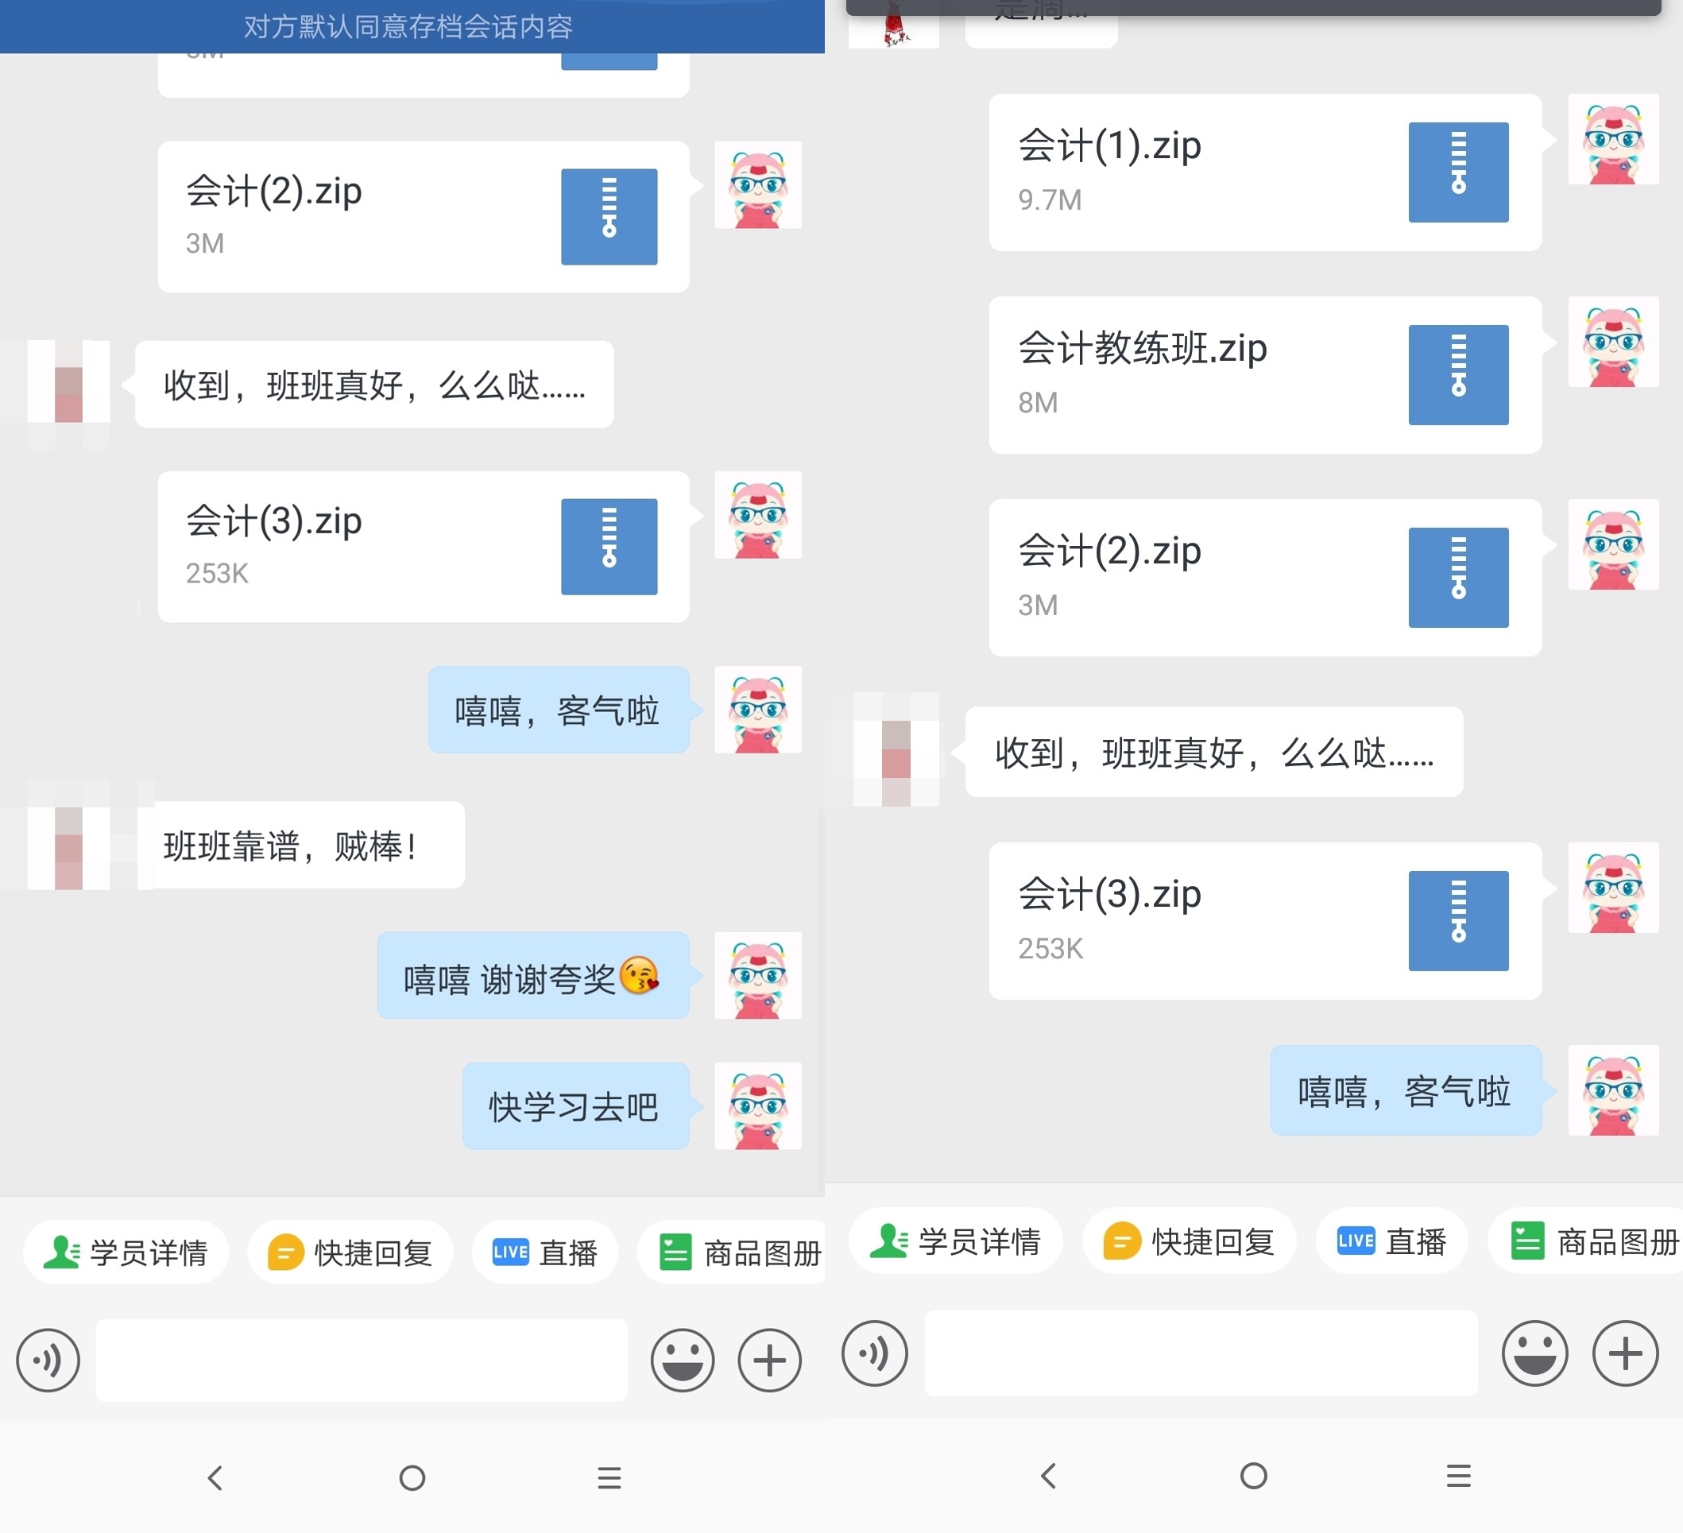1683x1533 pixels.
Task: Tap the voice input icon in the right chat
Action: [x=873, y=1354]
